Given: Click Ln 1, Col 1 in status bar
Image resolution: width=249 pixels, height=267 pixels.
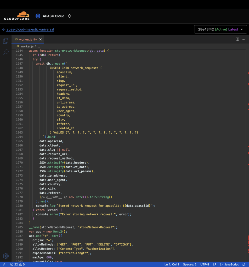Looking at the screenshot, I should click(172, 264).
